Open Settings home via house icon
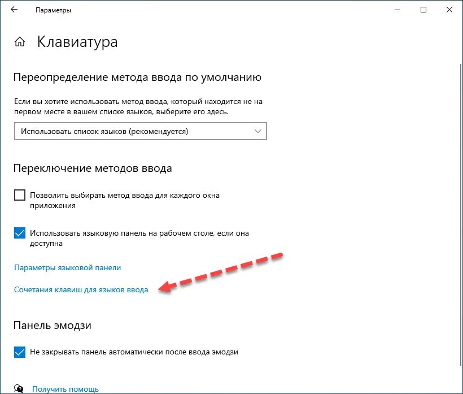 pyautogui.click(x=20, y=42)
